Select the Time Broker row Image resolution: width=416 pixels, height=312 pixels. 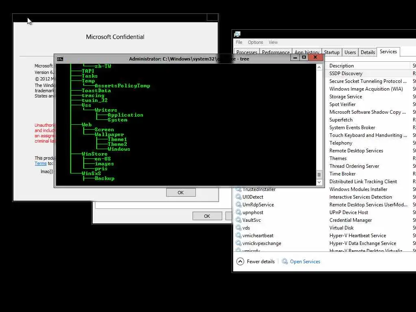(370, 173)
